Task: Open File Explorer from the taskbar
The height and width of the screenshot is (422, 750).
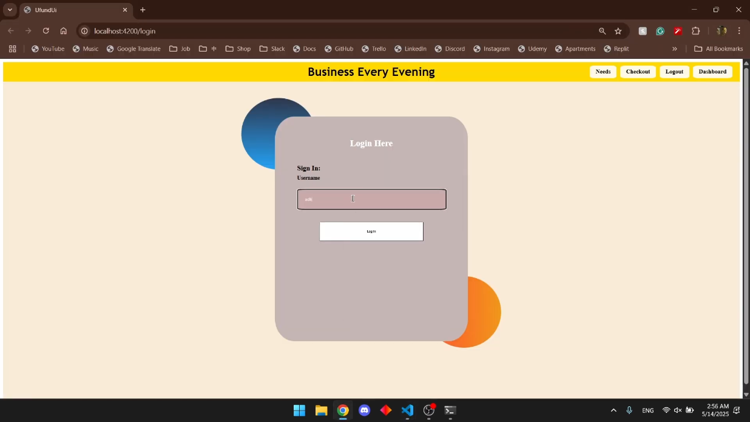Action: coord(321,410)
